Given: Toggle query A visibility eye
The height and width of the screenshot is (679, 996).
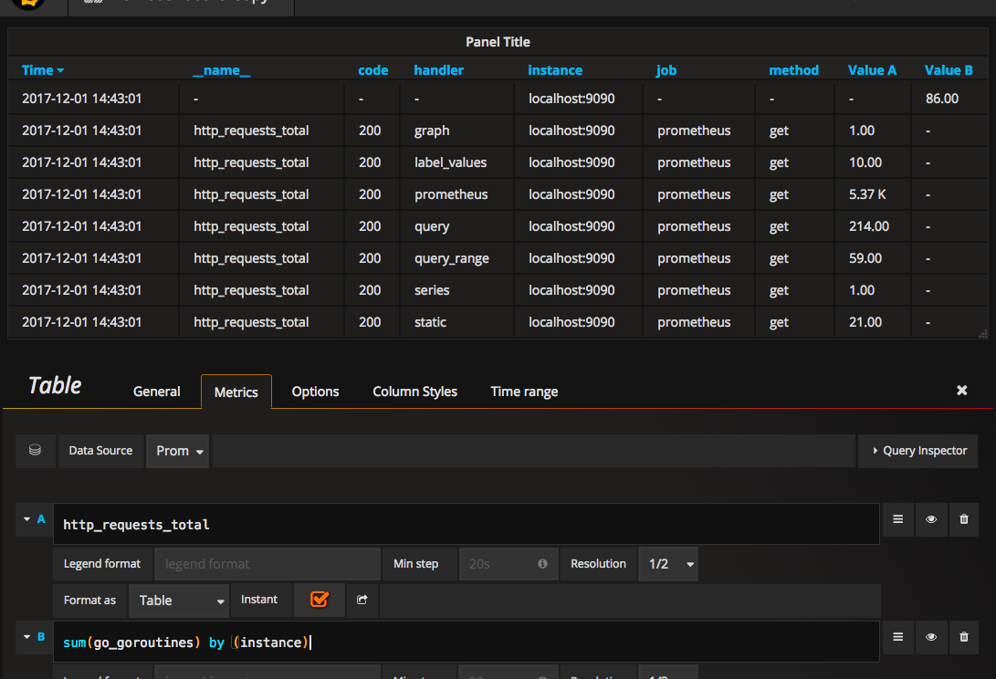Looking at the screenshot, I should (931, 519).
